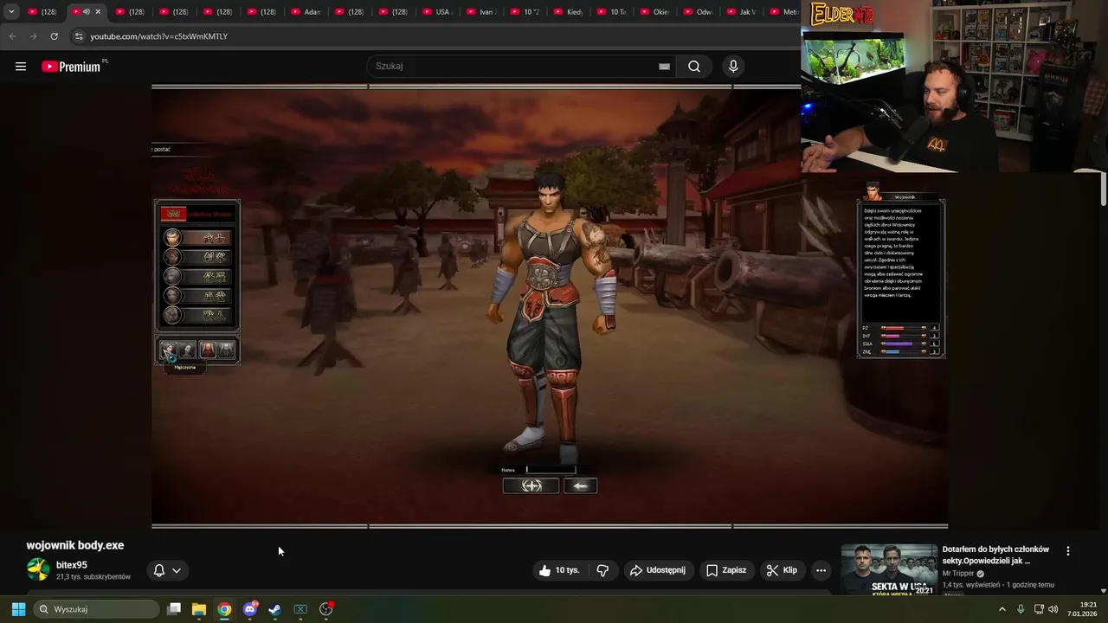The width and height of the screenshot is (1108, 623).
Task: Switch to the Odw tab
Action: (x=699, y=12)
